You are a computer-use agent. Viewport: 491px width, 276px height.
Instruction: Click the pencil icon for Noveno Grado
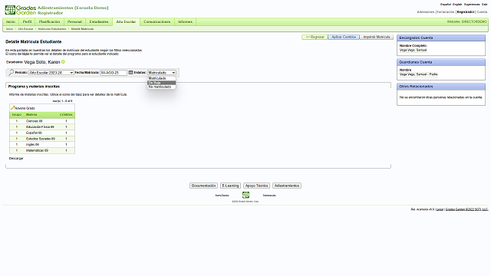12,107
